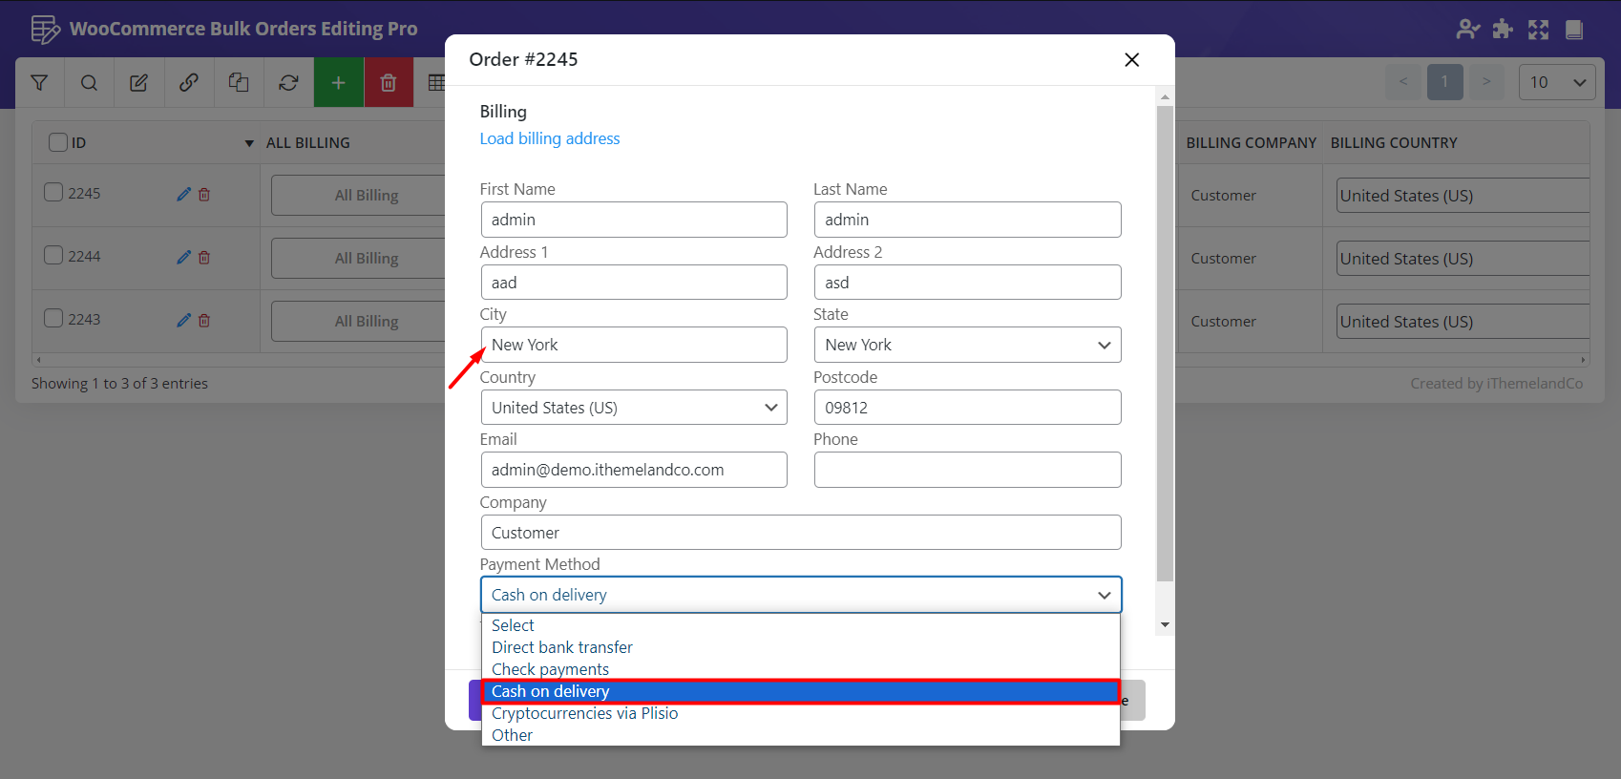
Task: Click the filter funnel icon in toolbar
Action: pyautogui.click(x=39, y=83)
